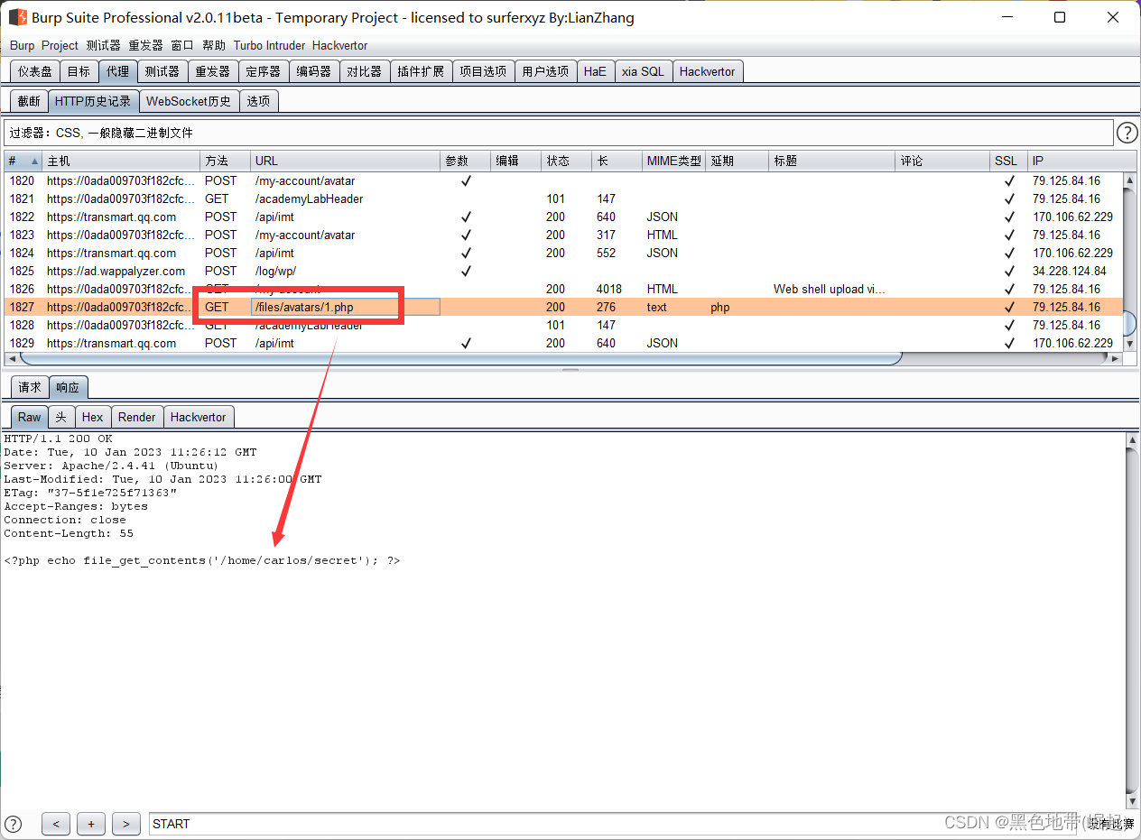Image resolution: width=1141 pixels, height=840 pixels.
Task: Go to previous search match button
Action: [56, 824]
